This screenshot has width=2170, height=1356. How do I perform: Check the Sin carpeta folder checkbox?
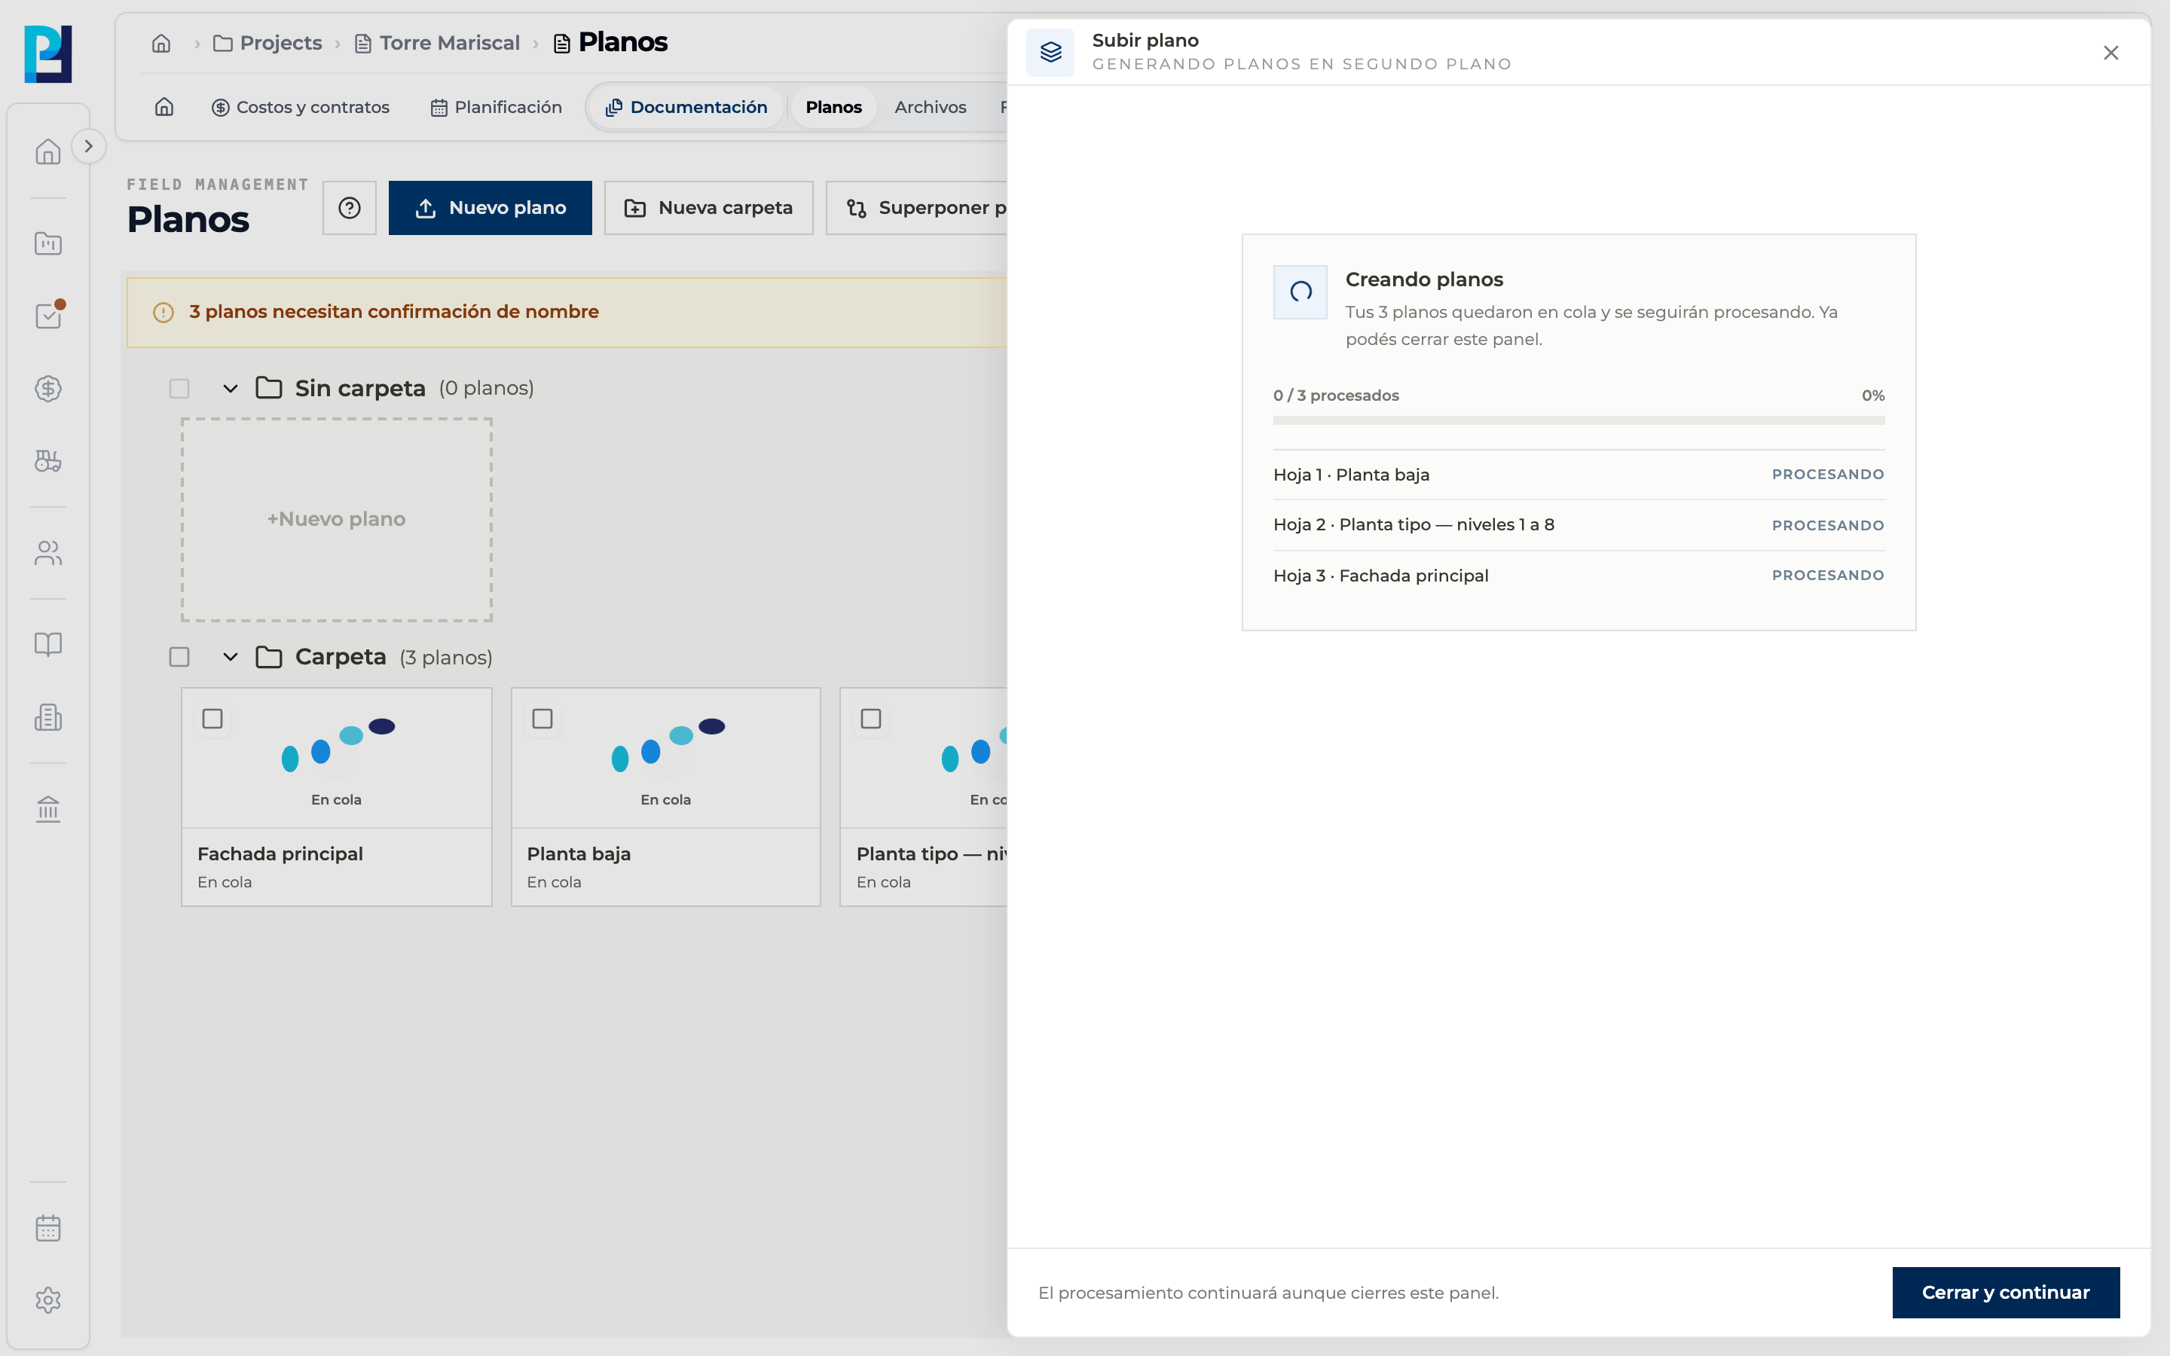[179, 388]
